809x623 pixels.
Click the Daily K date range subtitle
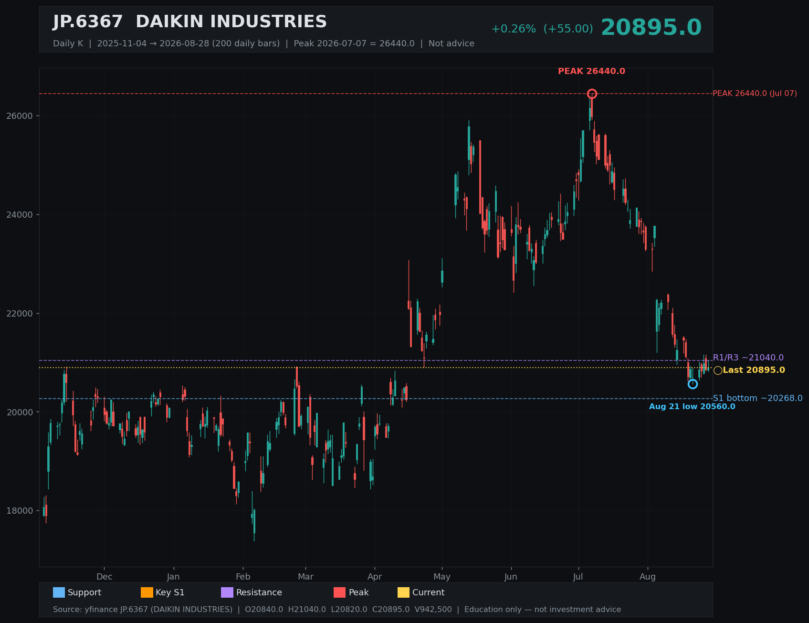(x=263, y=43)
